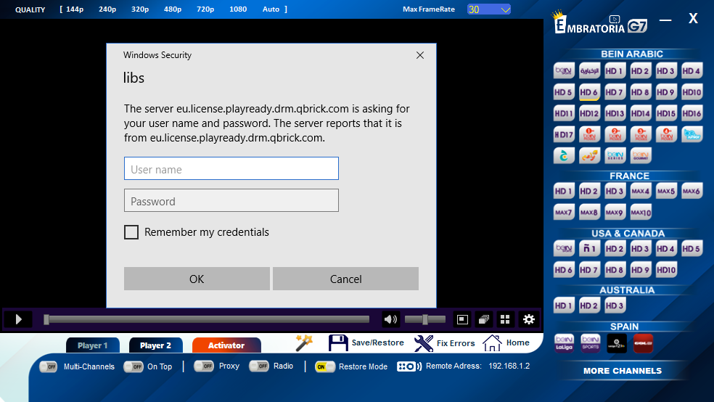Set quality to 1080
Viewport: 714px width, 402px height.
(x=238, y=9)
